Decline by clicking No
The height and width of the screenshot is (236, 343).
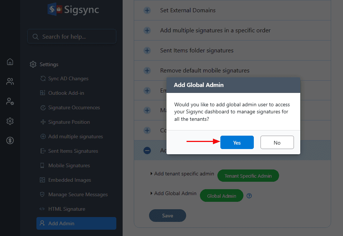[x=277, y=143]
